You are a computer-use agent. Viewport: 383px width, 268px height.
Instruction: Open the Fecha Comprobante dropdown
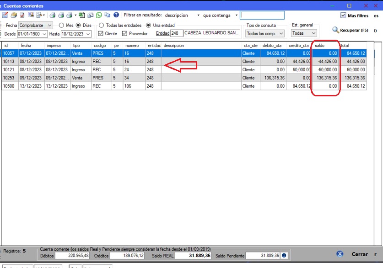[x=36, y=26]
